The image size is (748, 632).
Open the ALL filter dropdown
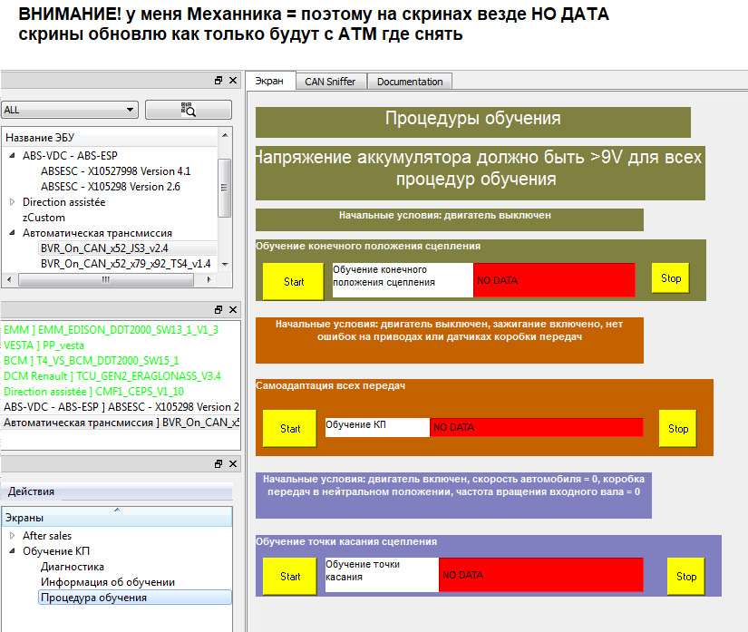(x=69, y=110)
